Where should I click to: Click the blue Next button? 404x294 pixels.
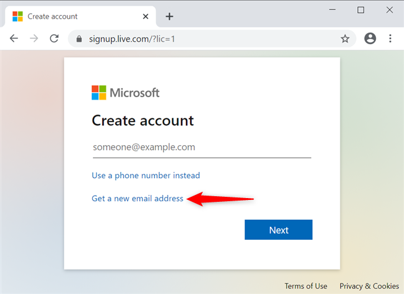pyautogui.click(x=279, y=230)
